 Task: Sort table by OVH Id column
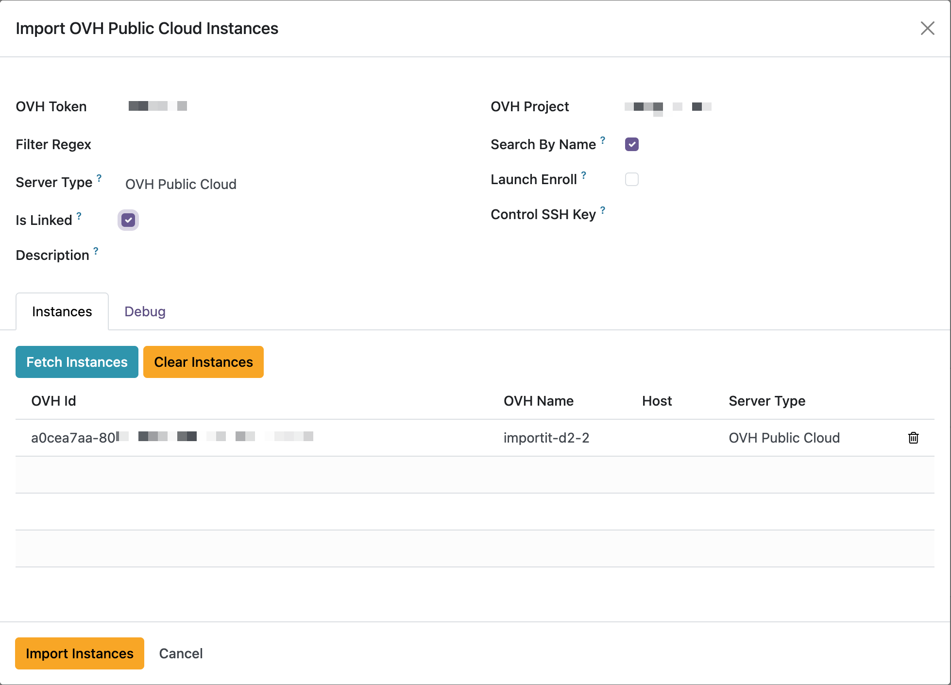coord(53,401)
